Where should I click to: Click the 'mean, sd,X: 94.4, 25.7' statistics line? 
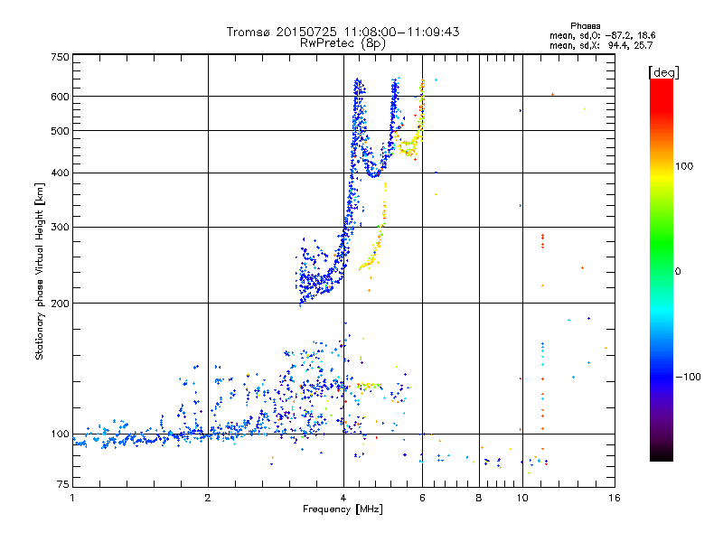click(601, 45)
